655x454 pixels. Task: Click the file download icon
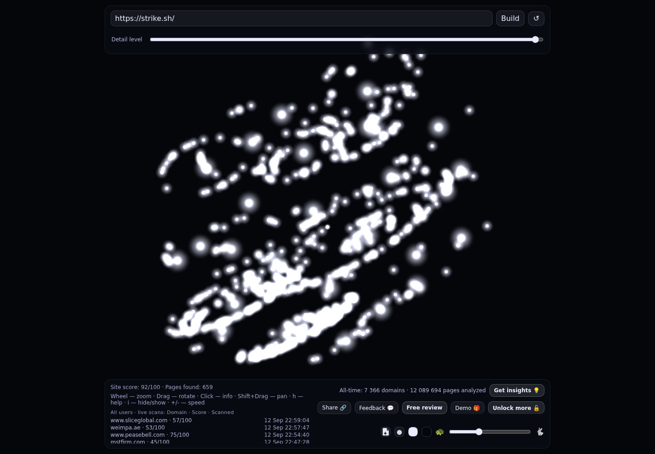point(386,432)
